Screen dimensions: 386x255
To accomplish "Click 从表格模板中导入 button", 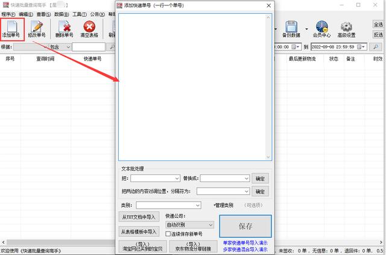I will pos(138,232).
